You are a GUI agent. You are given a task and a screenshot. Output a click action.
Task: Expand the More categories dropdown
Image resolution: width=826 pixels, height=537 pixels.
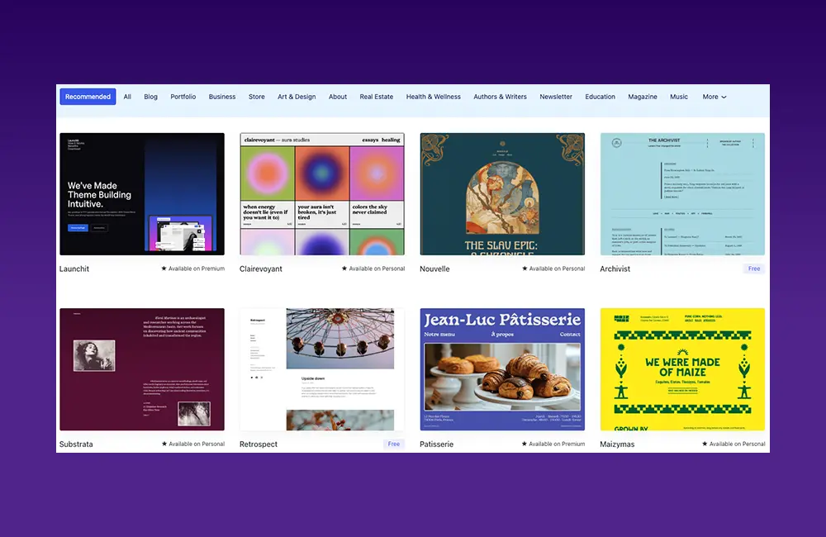[x=714, y=97]
